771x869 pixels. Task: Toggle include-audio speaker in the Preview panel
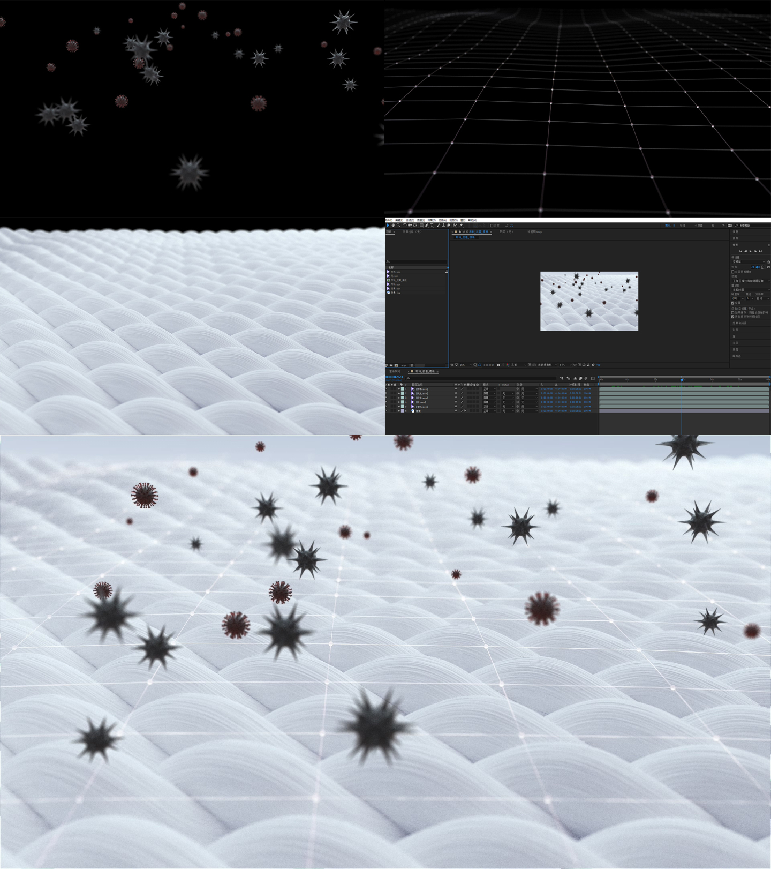point(758,267)
